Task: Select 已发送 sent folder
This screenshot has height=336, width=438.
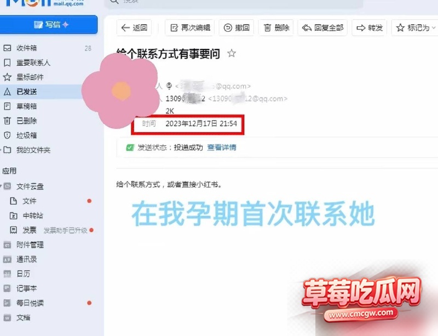Action: coord(26,92)
